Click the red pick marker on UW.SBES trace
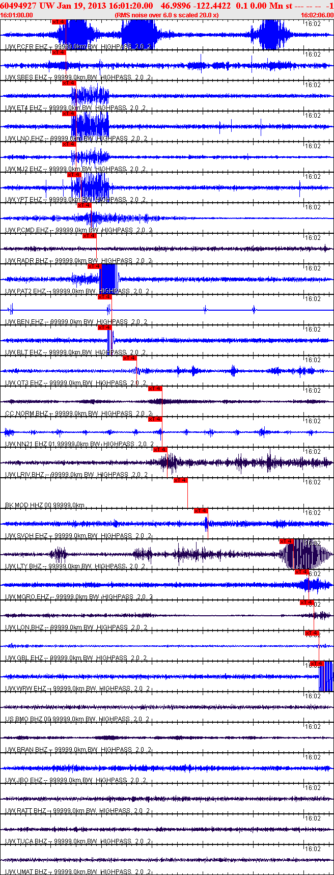The image size is (334, 875). pyautogui.click(x=59, y=52)
